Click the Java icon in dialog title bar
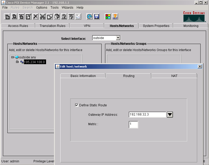209x165 pixels. click(x=57, y=67)
